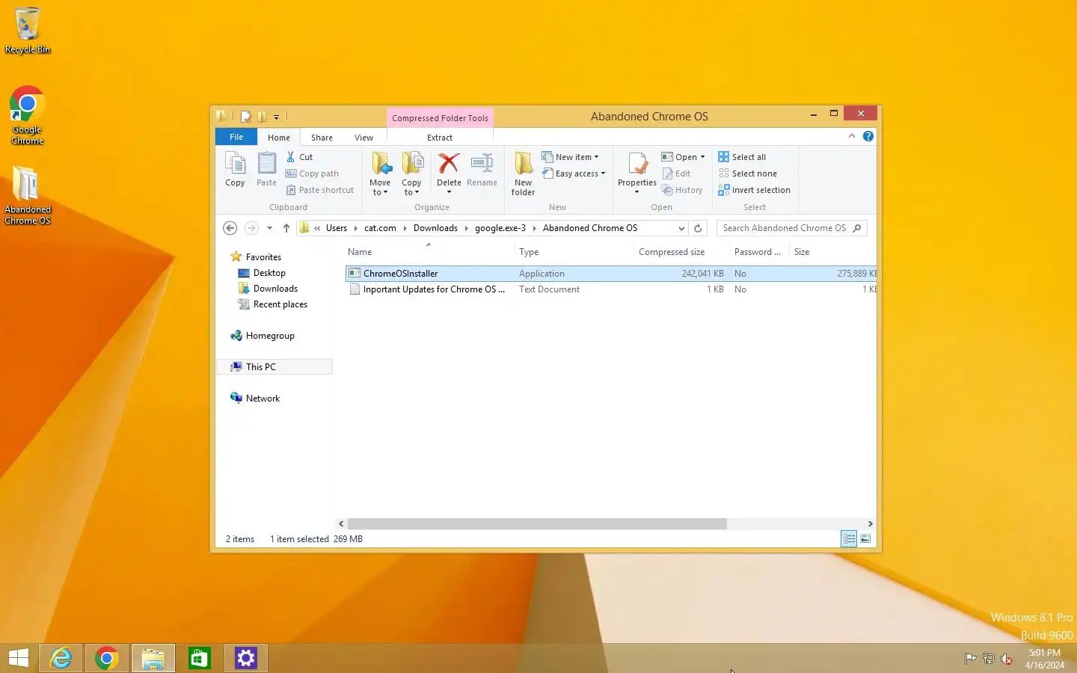
Task: Click the red Delete icon
Action: click(449, 163)
